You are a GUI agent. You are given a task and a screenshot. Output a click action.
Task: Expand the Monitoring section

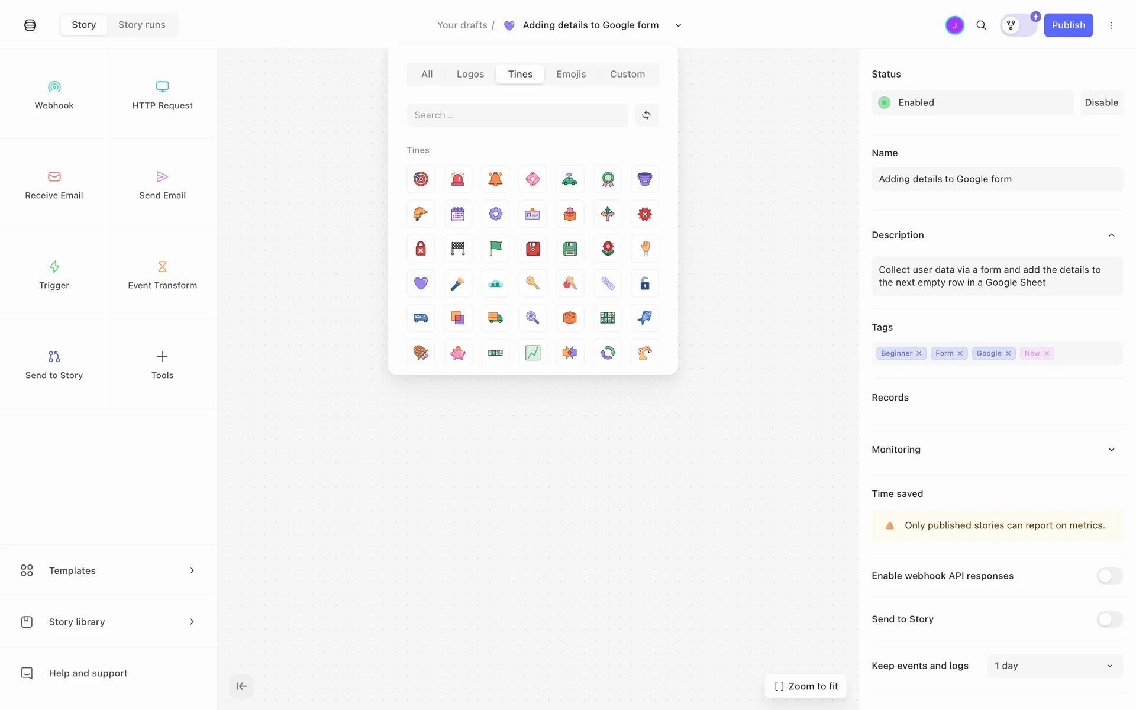coord(1111,450)
